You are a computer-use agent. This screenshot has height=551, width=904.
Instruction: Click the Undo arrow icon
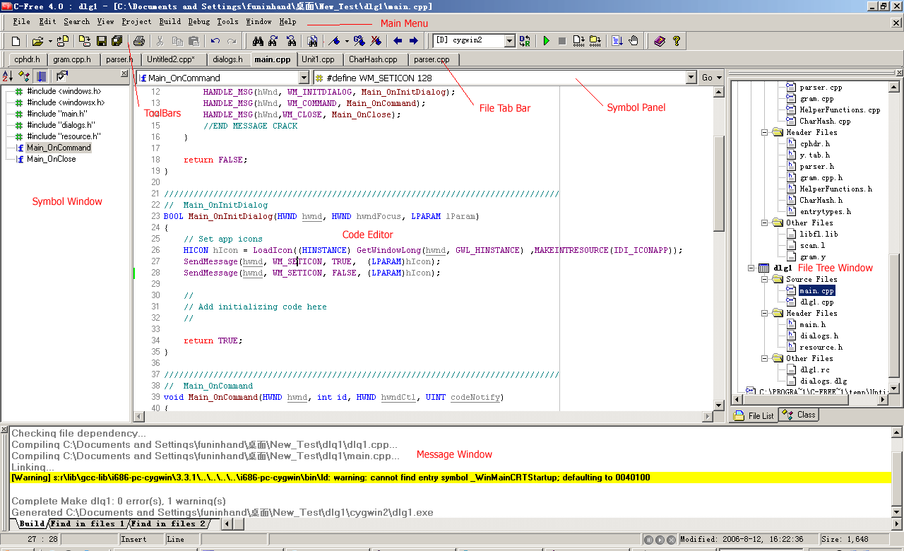(x=214, y=40)
